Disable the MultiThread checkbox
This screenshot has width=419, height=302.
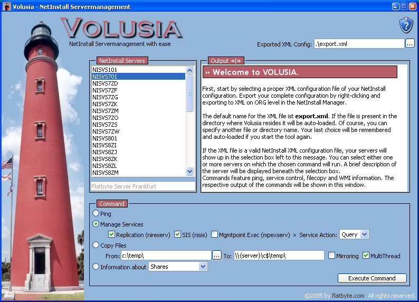(x=366, y=256)
